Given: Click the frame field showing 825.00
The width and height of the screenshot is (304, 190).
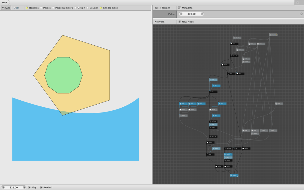Looking at the screenshot, I should coord(14,188).
